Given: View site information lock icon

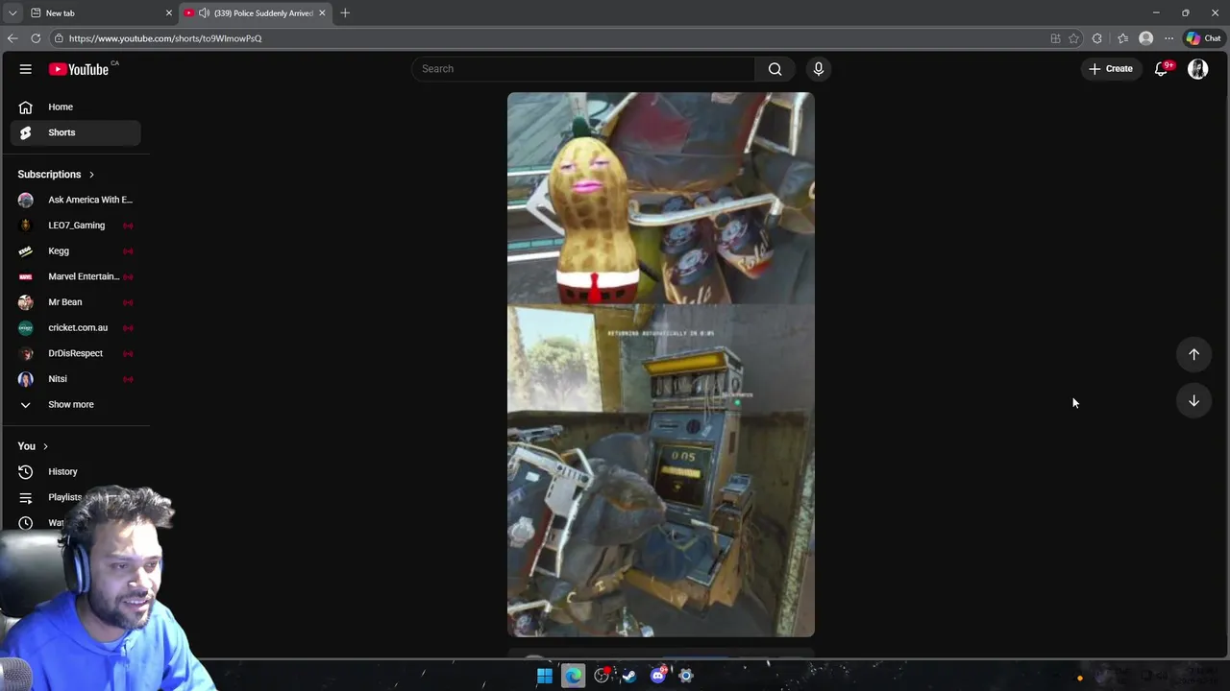Looking at the screenshot, I should 59,38.
